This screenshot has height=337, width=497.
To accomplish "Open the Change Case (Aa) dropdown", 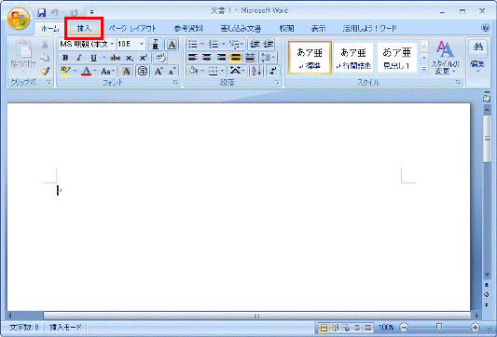I will [108, 71].
